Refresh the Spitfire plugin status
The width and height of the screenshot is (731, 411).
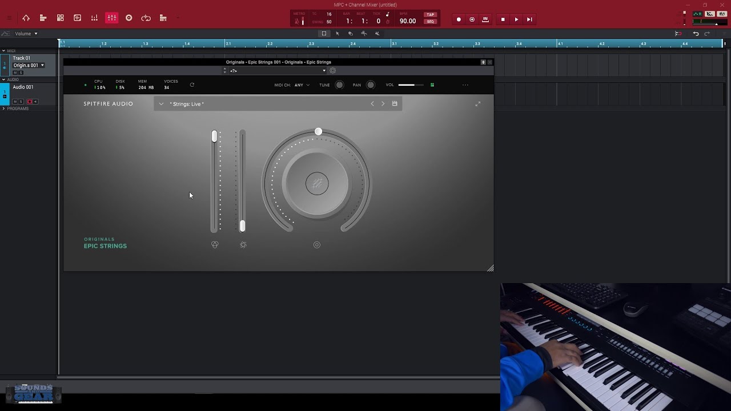(x=192, y=84)
